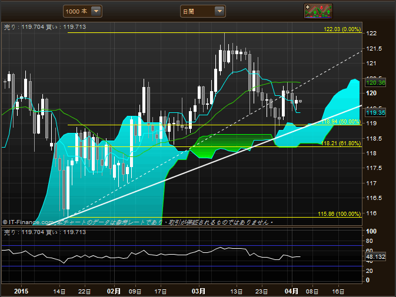
Task: Open the 1000本 candle count dropdown
Action: (x=82, y=11)
